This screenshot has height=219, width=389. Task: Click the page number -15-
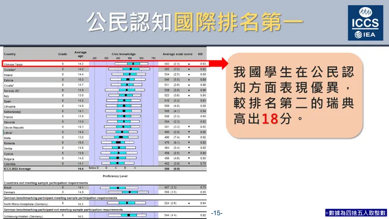click(x=217, y=213)
